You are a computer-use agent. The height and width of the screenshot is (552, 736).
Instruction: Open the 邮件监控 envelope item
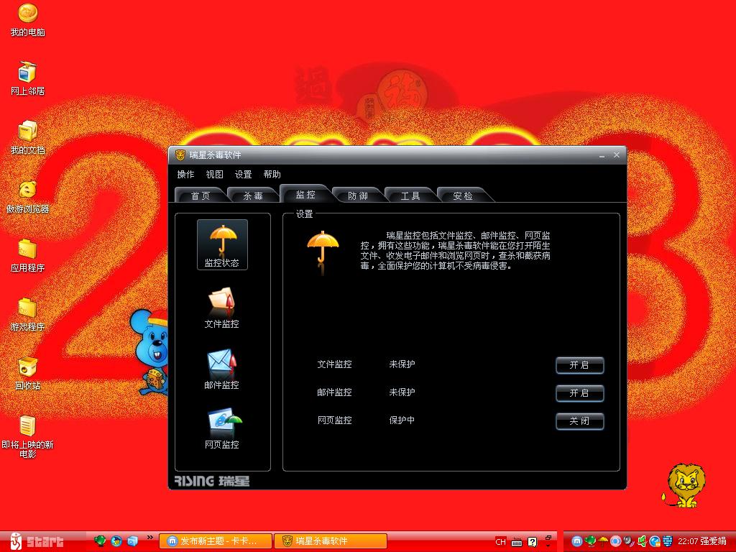[x=221, y=369]
